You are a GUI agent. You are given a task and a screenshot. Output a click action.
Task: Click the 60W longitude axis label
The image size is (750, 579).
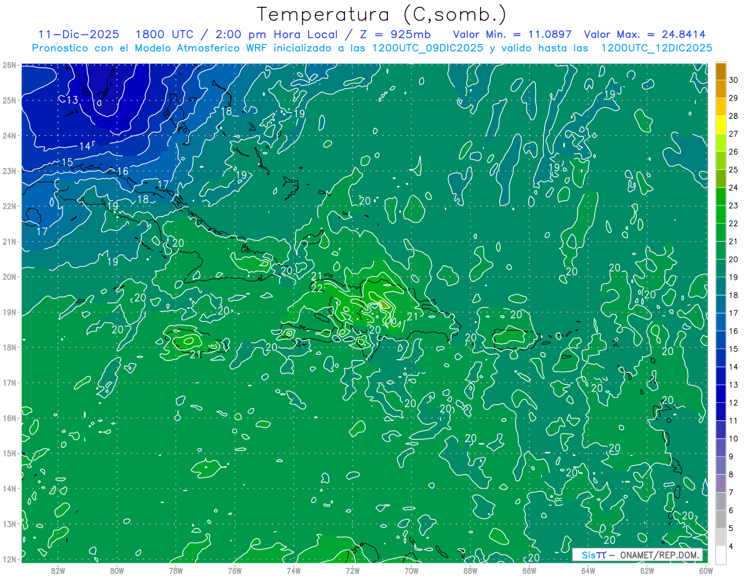(x=705, y=570)
